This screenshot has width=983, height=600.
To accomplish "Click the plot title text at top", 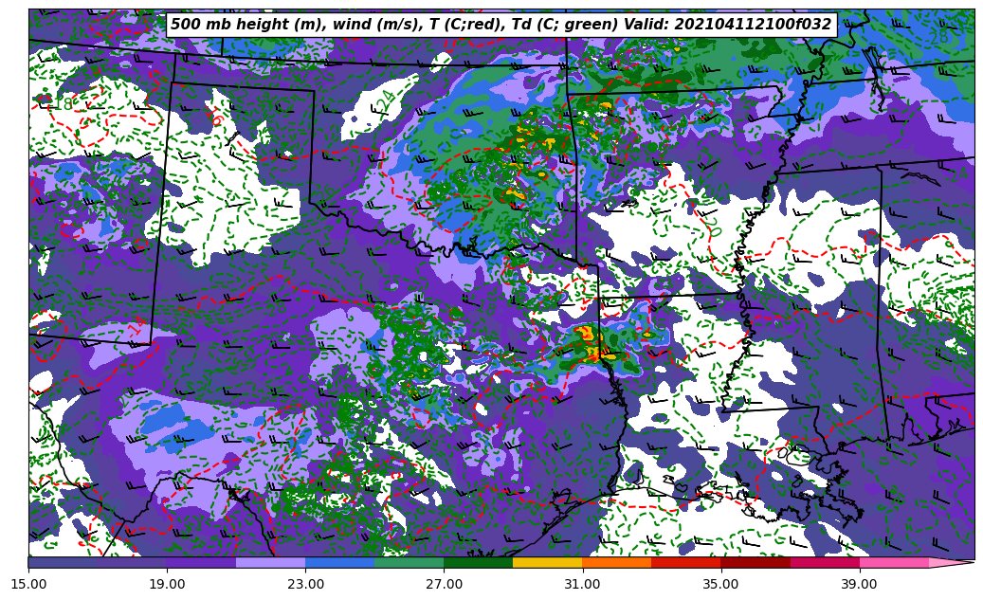I will point(501,25).
